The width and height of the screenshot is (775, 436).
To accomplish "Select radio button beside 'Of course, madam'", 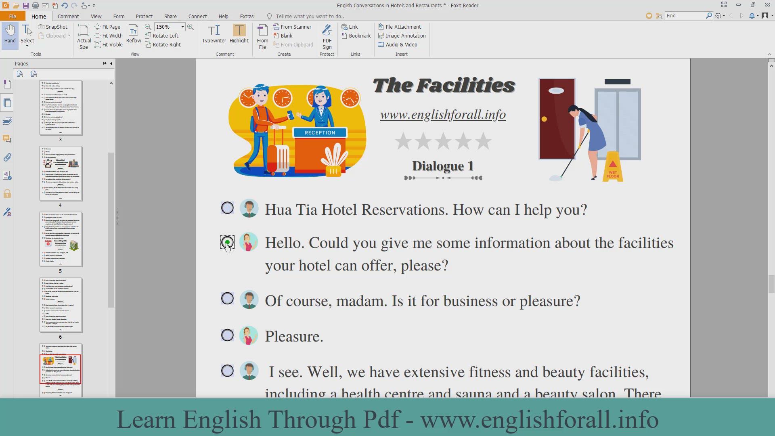I will click(x=227, y=299).
